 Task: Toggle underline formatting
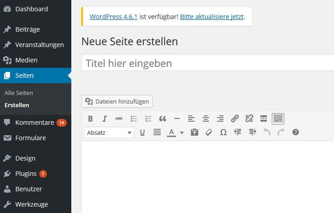(x=142, y=133)
